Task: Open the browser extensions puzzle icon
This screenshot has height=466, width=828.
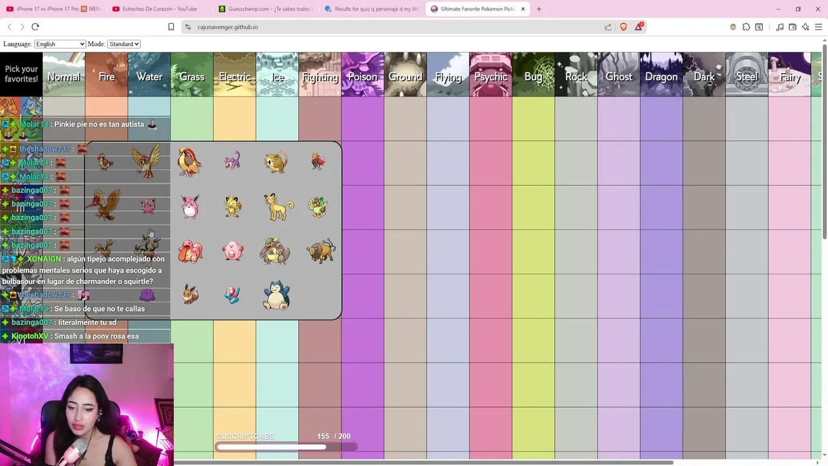Action: 746,27
